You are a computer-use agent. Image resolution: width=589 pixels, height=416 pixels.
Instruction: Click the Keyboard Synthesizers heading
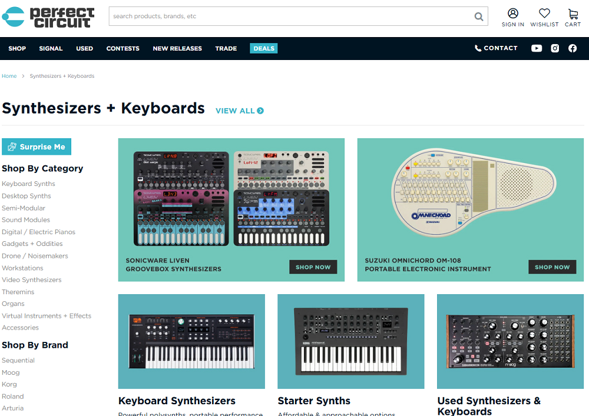[177, 401]
